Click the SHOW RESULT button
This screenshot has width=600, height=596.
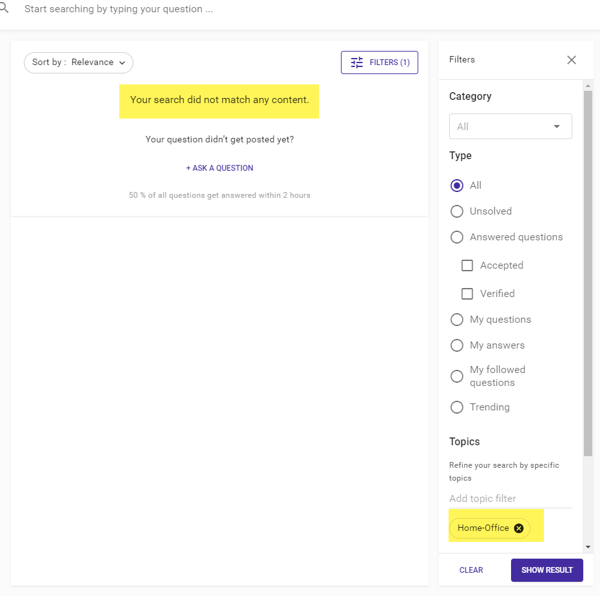click(x=547, y=570)
